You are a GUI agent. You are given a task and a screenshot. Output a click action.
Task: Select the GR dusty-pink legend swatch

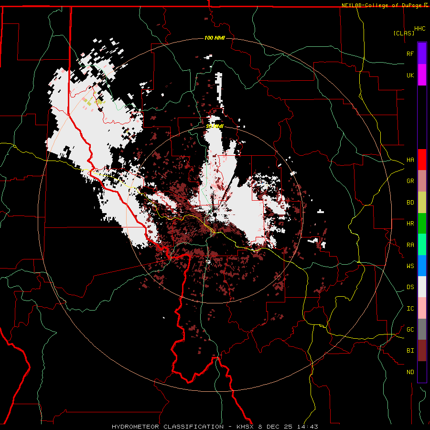[x=422, y=181]
